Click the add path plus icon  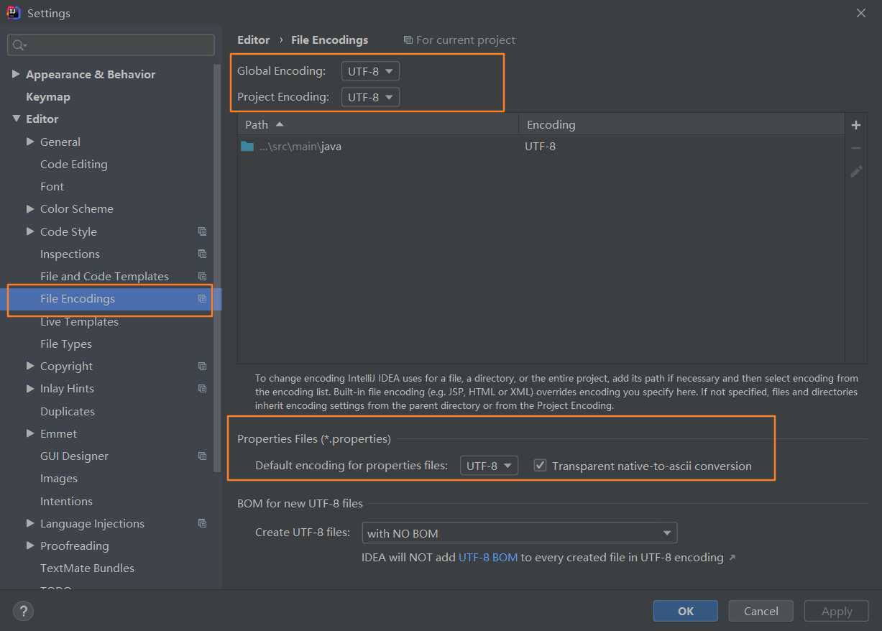coord(856,125)
